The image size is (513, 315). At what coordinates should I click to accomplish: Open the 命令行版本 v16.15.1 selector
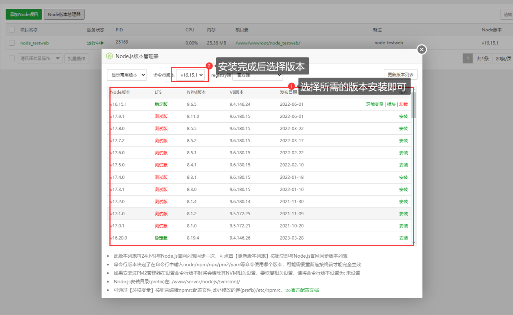click(190, 75)
